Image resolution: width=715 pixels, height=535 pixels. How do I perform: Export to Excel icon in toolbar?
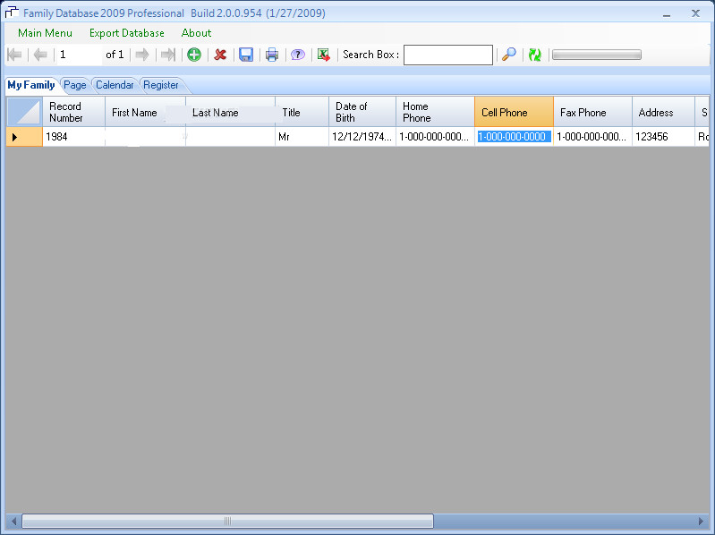pos(324,55)
